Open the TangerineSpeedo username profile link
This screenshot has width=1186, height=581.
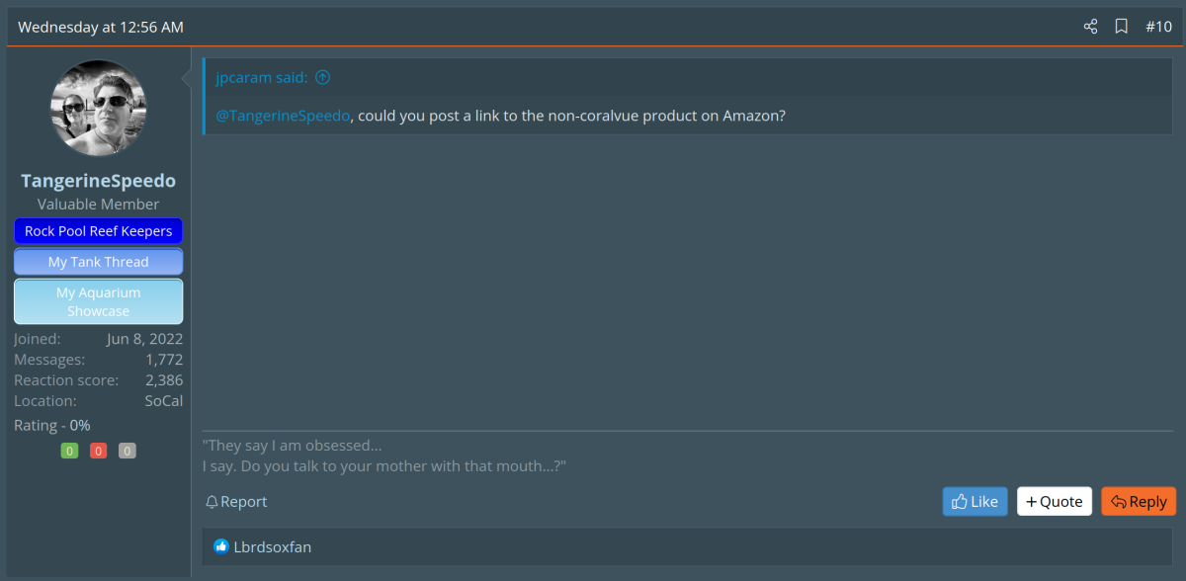99,181
